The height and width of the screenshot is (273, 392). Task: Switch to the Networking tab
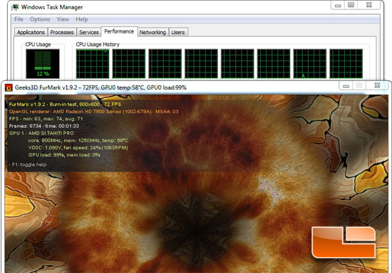tap(153, 32)
